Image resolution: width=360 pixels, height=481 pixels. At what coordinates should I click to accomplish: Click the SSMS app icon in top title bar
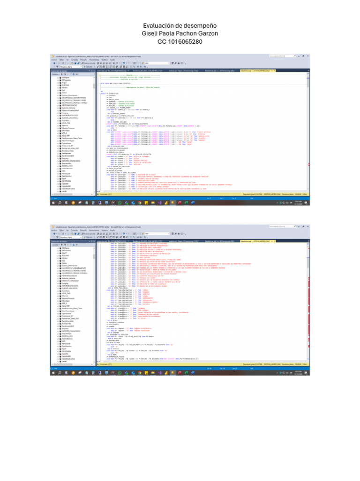point(53,57)
